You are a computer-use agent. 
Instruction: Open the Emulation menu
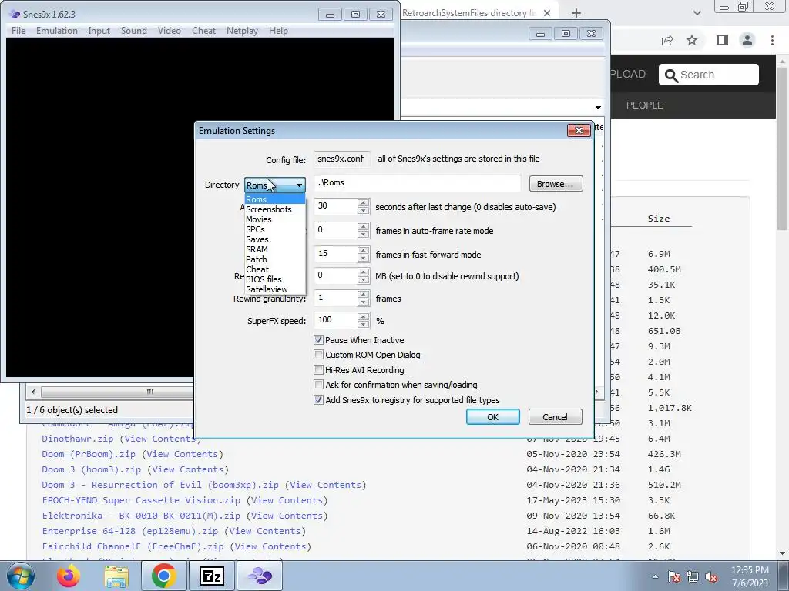coord(57,31)
